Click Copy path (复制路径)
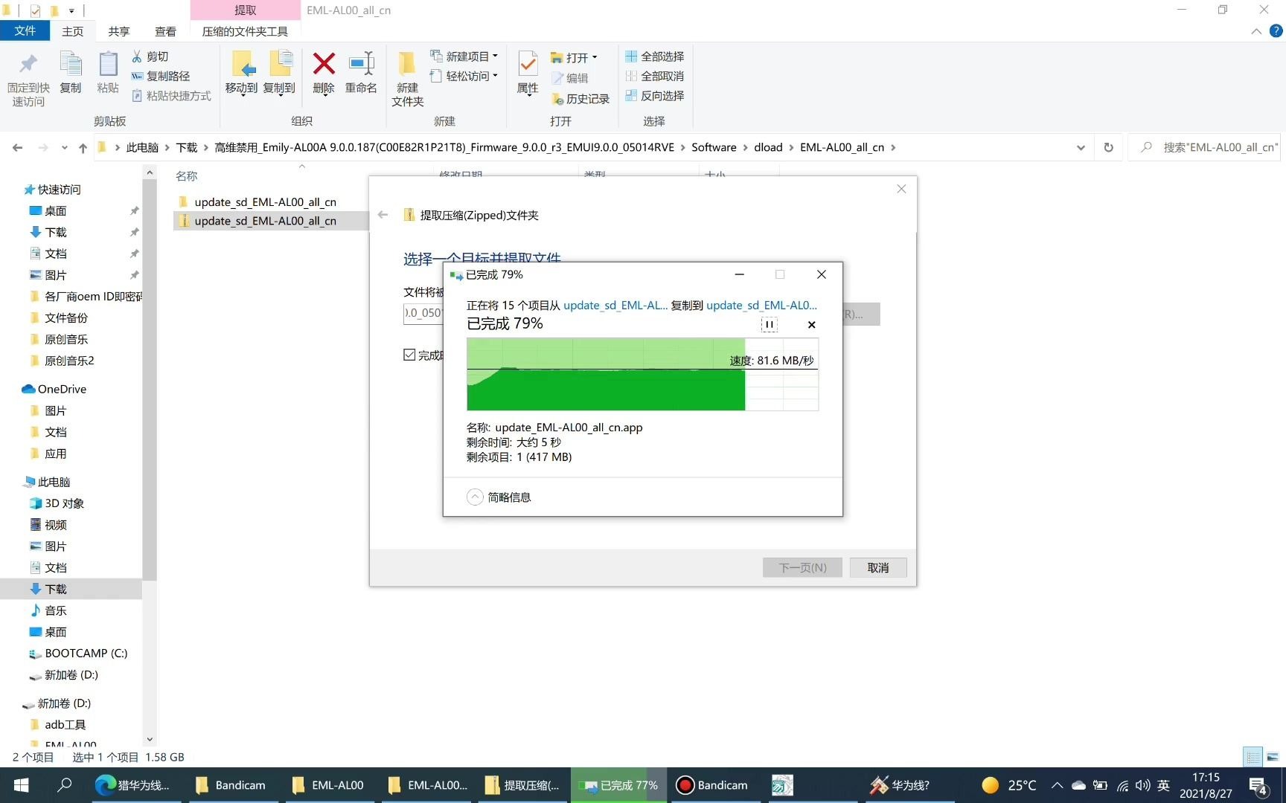 tap(161, 76)
